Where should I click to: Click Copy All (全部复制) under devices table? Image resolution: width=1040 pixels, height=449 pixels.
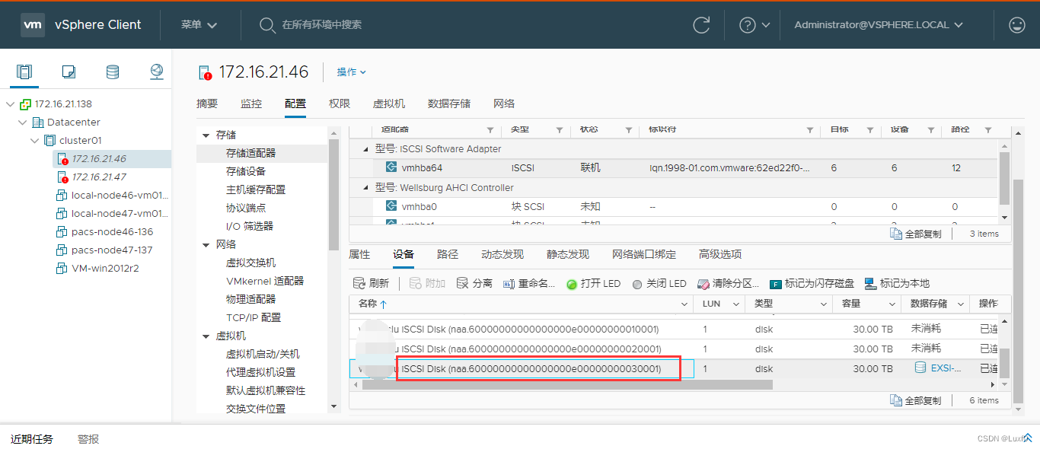point(916,400)
